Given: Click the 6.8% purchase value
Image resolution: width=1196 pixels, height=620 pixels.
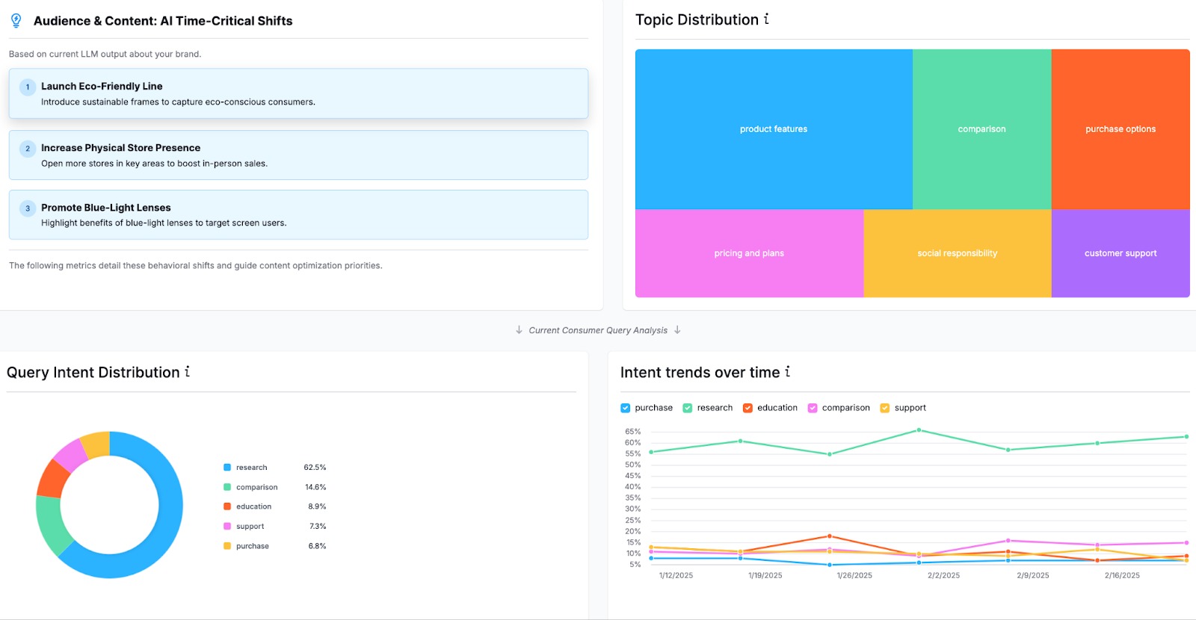Looking at the screenshot, I should [x=317, y=546].
